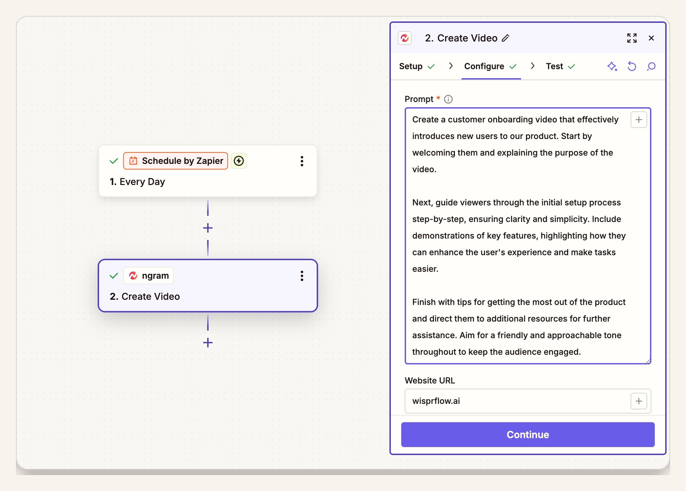Click the Website URL label
This screenshot has width=686, height=491.
[430, 381]
